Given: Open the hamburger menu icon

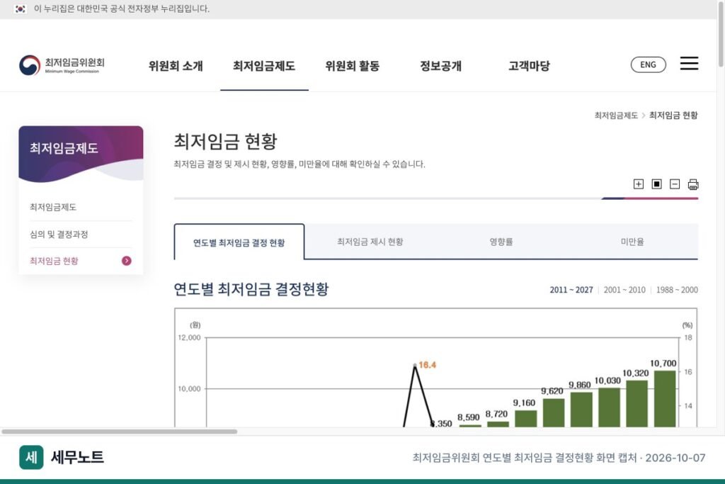Looking at the screenshot, I should point(689,63).
